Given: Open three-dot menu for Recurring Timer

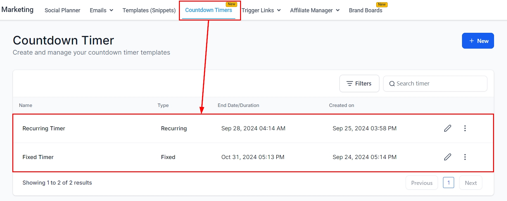Looking at the screenshot, I should click(x=465, y=128).
